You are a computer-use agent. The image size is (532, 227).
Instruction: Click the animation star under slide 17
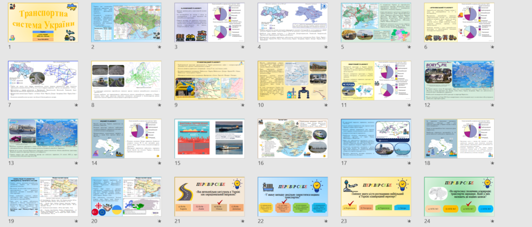tap(409, 163)
